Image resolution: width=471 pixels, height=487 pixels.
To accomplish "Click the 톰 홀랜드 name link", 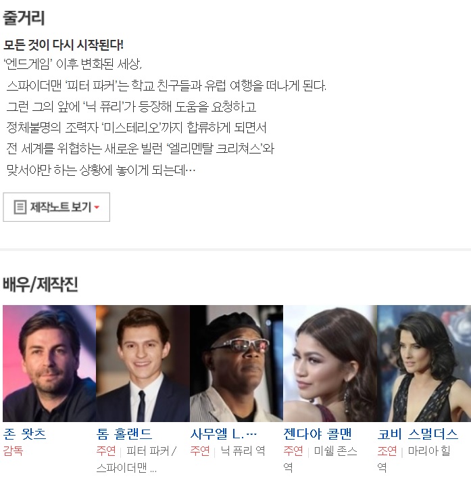I will 124,434.
